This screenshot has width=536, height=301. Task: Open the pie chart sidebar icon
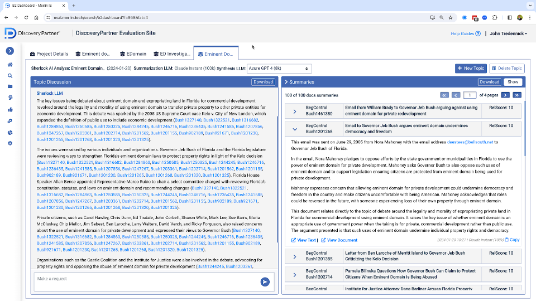point(10,132)
